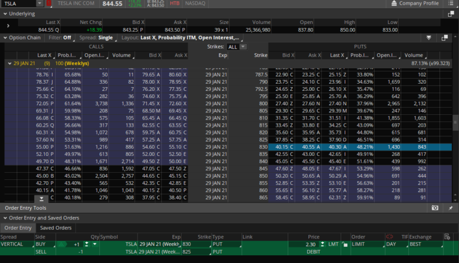Open the order entry settings gear icon
Screen dimensions: 459x263
pyautogui.click(x=447, y=237)
